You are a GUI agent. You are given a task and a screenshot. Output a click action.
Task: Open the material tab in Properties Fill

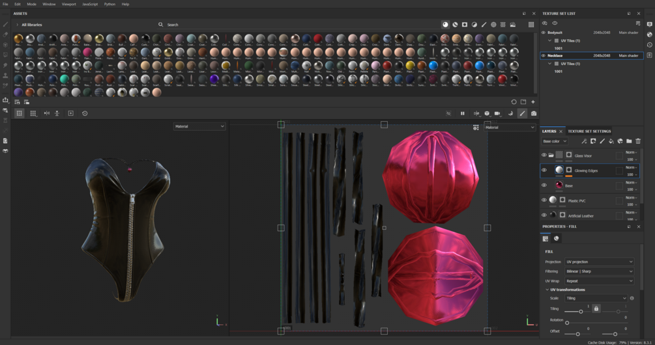557,239
